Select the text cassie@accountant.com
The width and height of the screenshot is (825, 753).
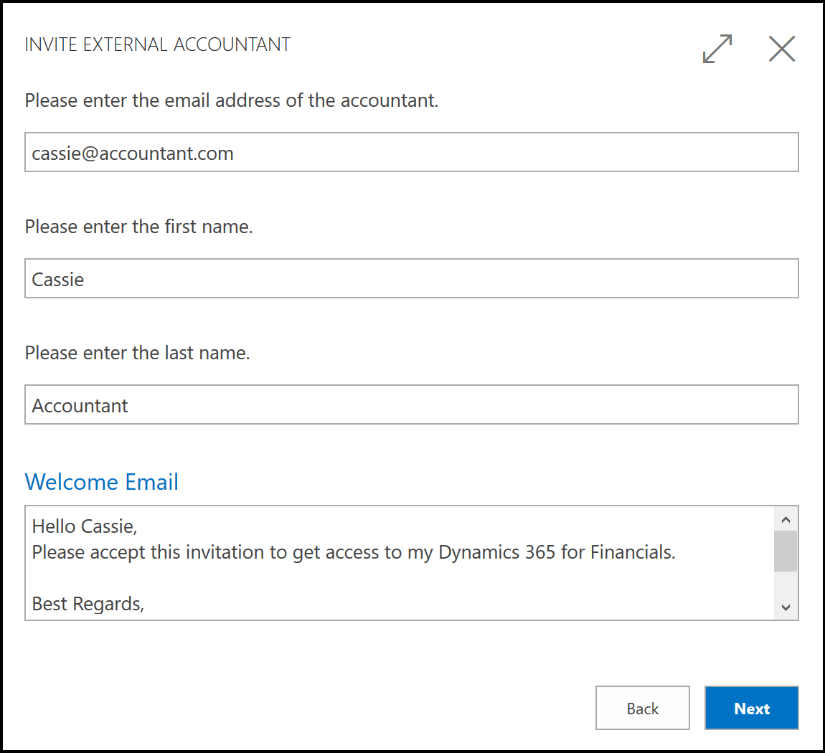[x=132, y=152]
